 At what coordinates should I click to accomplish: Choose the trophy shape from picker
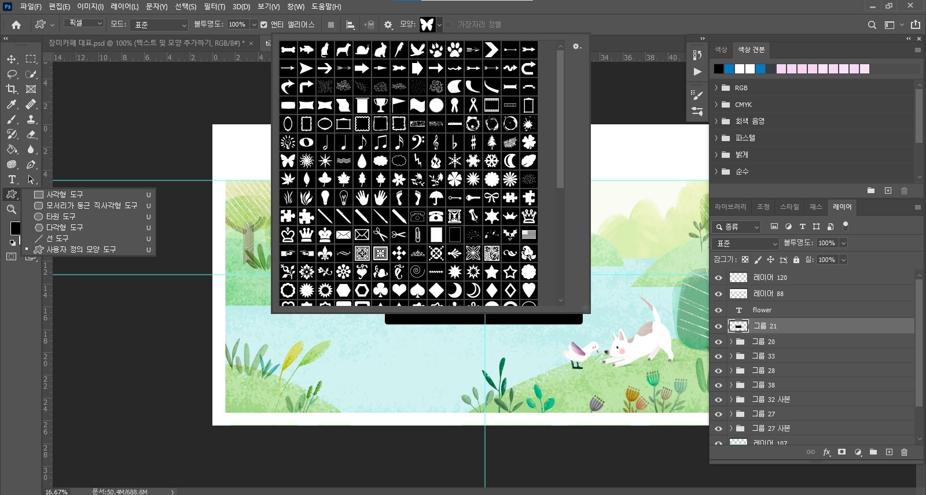(x=380, y=105)
